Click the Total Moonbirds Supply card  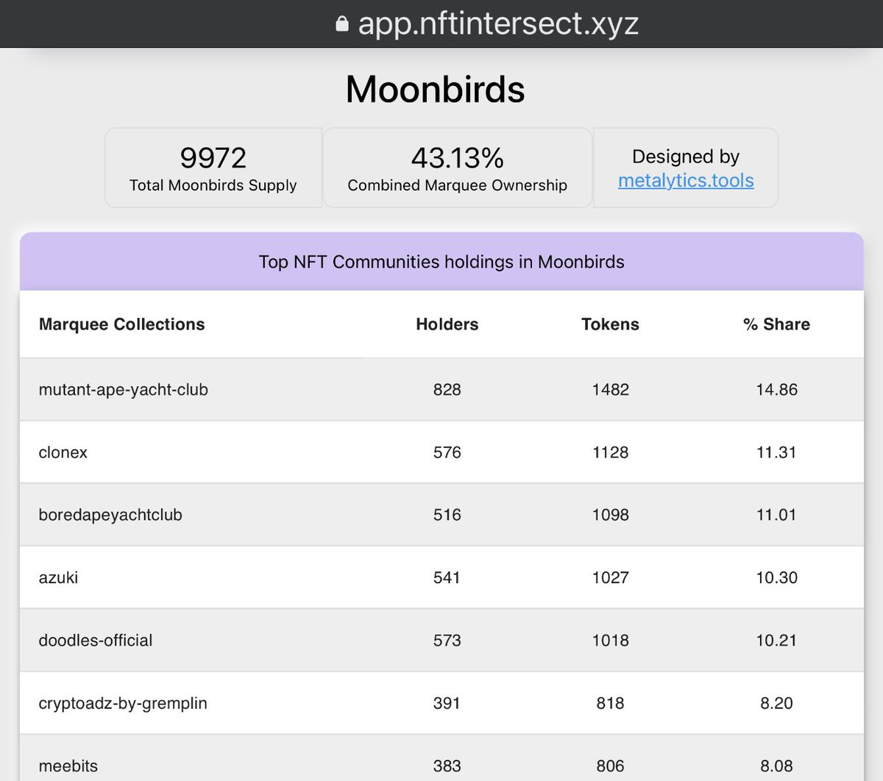pos(213,168)
